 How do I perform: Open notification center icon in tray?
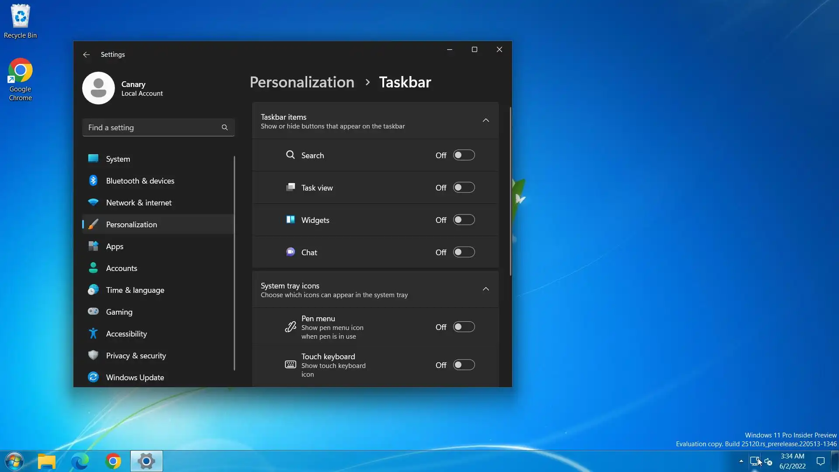pos(821,462)
